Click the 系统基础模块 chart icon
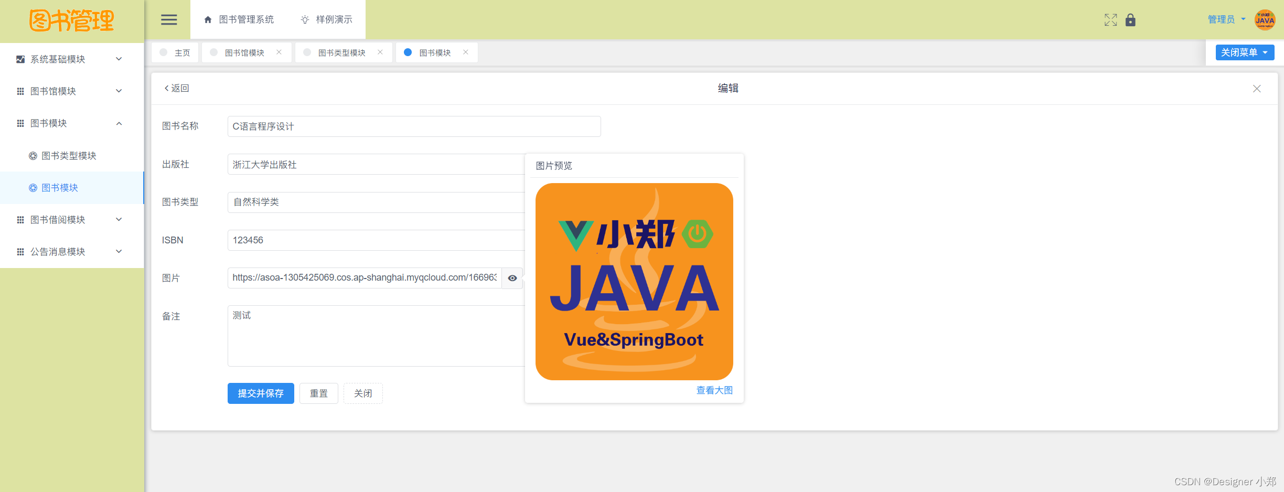Viewport: 1284px width, 492px height. 20,59
